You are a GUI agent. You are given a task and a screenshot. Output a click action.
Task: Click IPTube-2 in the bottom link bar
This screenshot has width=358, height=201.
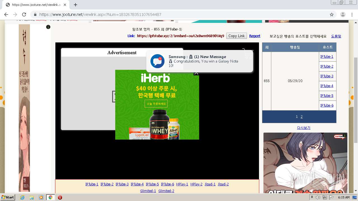pos(107,184)
